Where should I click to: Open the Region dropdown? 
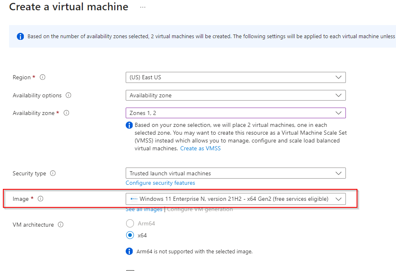coord(235,77)
